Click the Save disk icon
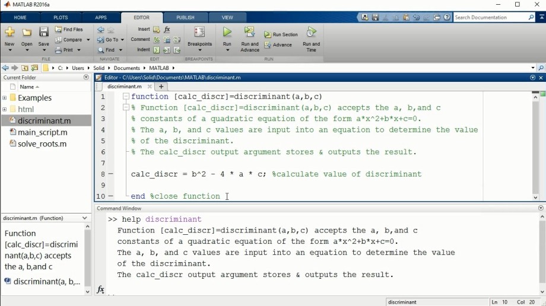The image size is (546, 306). (43, 33)
